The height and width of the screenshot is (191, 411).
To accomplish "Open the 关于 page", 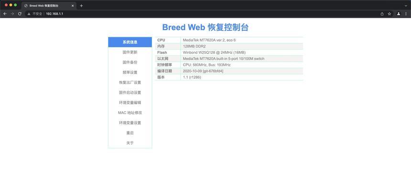I will point(130,143).
